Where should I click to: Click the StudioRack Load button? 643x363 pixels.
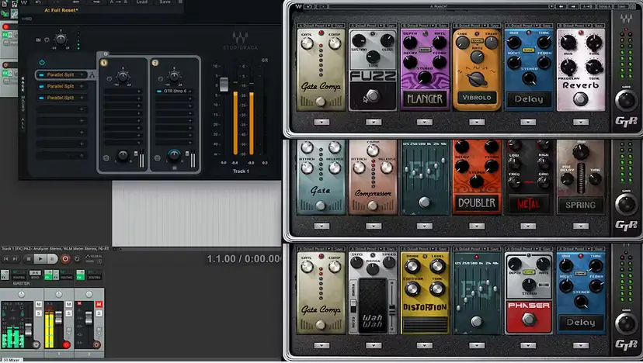142,2
